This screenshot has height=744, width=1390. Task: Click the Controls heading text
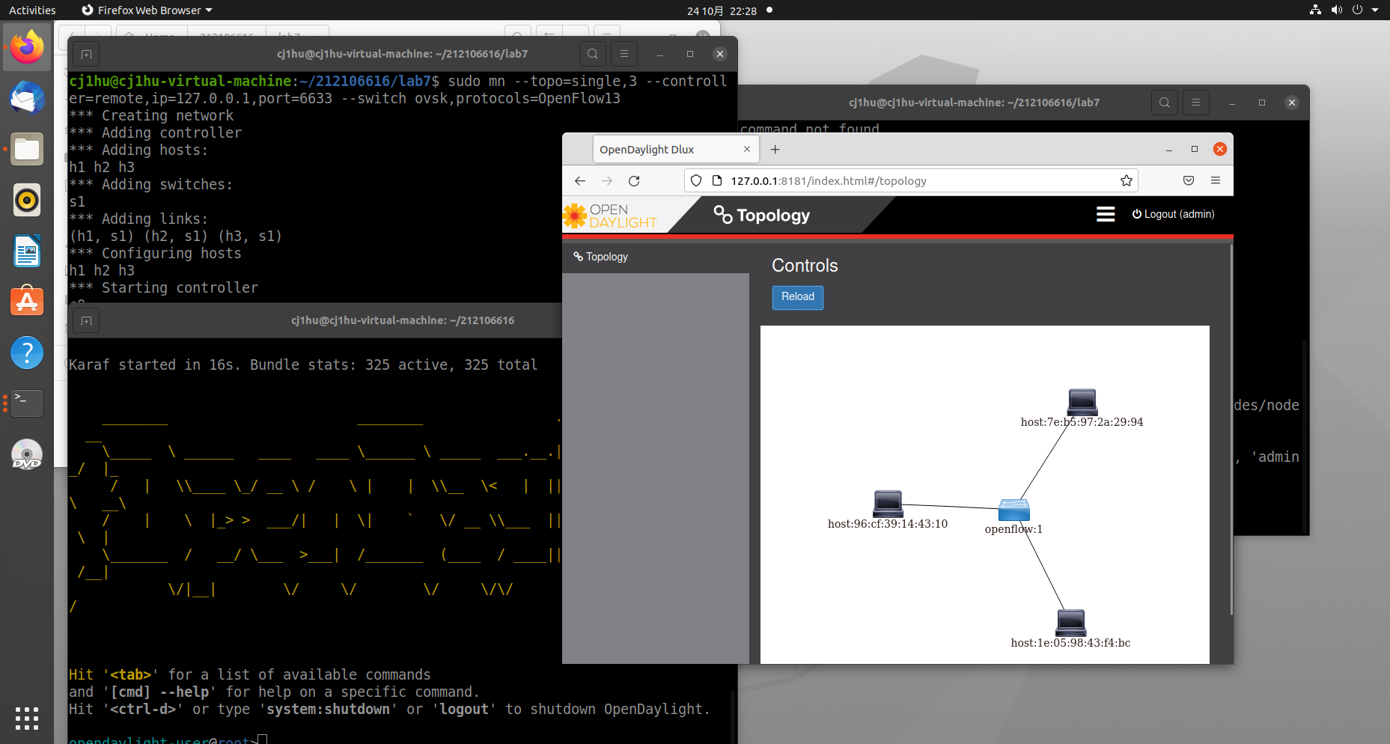pyautogui.click(x=805, y=266)
